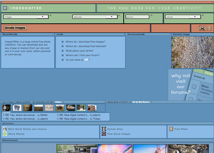Viewport: 214px width, 153px height.
Task: Collapse the Advertisment panel
Action: [212, 140]
